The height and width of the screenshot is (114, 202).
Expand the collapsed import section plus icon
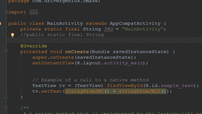click(x=6, y=12)
